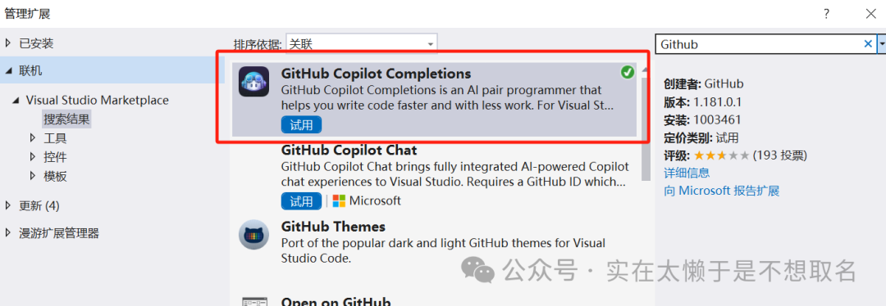Click the green installed checkmark badge

[x=627, y=72]
